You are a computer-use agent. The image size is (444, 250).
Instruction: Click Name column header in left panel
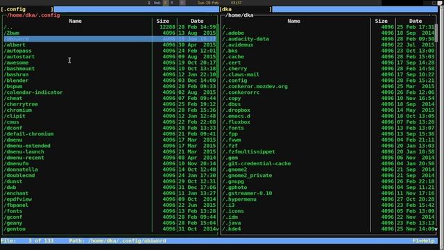pyautogui.click(x=76, y=21)
